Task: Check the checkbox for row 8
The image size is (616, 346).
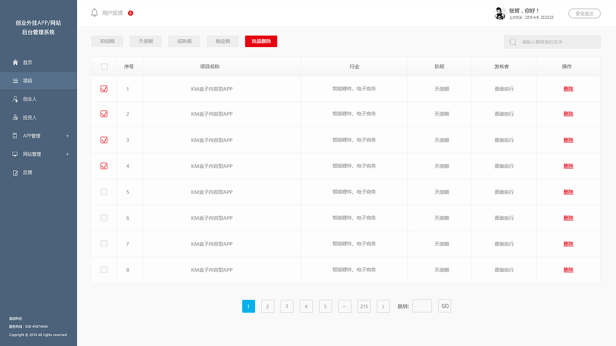Action: [x=104, y=270]
